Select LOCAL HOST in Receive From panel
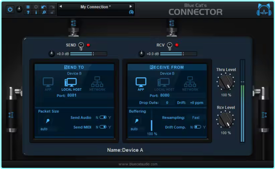 pyautogui.click(x=164, y=84)
